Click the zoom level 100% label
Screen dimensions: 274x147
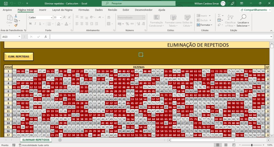[x=270, y=145]
